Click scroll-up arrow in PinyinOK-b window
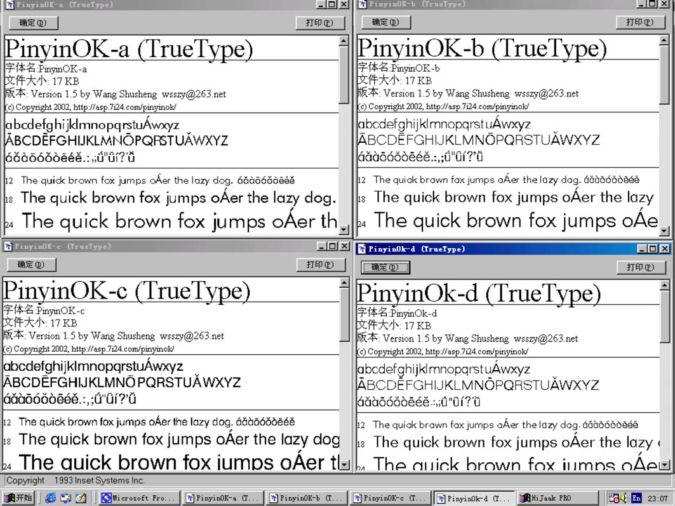Image resolution: width=675 pixels, height=506 pixels. click(664, 40)
